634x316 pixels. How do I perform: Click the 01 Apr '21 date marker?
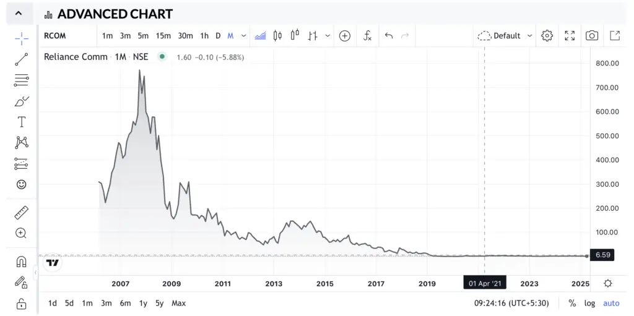(485, 283)
